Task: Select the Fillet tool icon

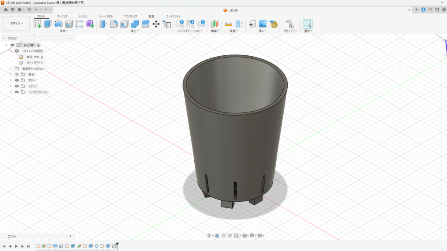Action: (x=113, y=24)
